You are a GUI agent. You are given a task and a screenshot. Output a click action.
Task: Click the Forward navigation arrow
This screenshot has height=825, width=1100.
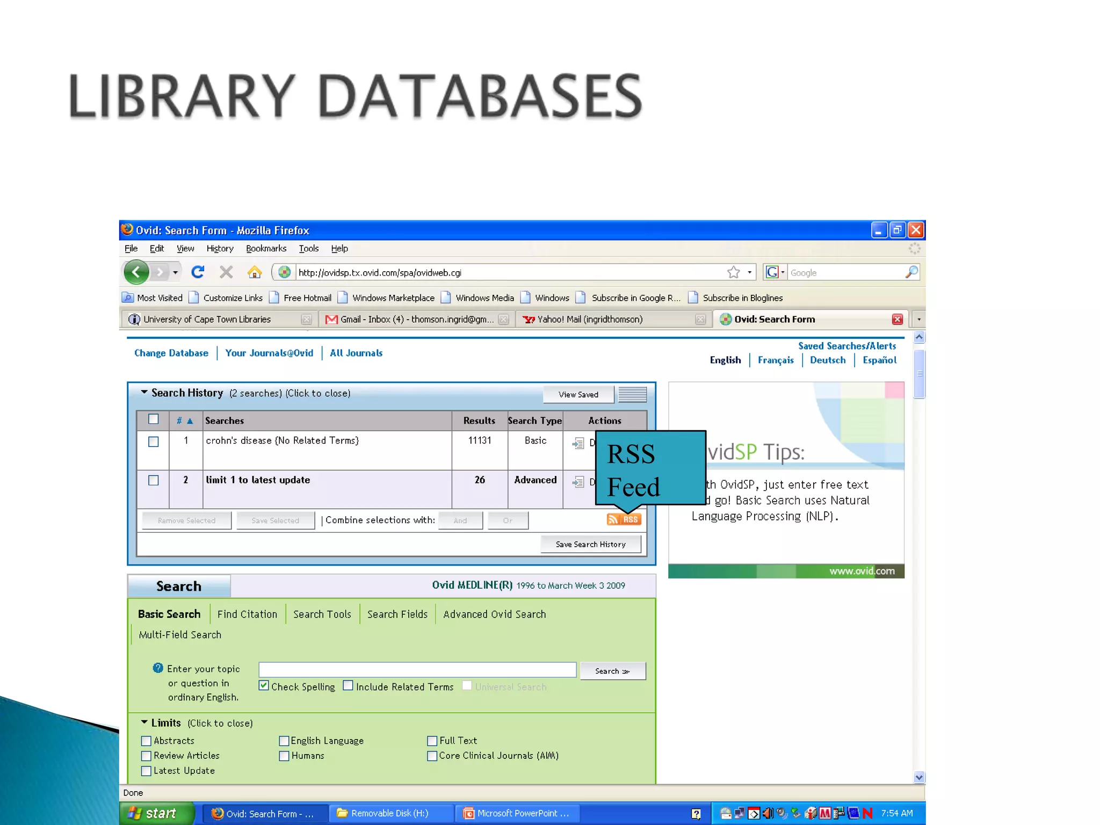[160, 272]
